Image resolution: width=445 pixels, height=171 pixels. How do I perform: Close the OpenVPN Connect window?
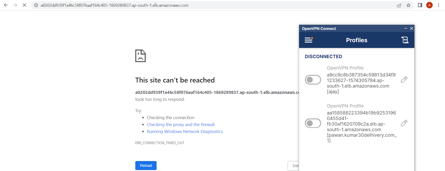[x=412, y=28]
